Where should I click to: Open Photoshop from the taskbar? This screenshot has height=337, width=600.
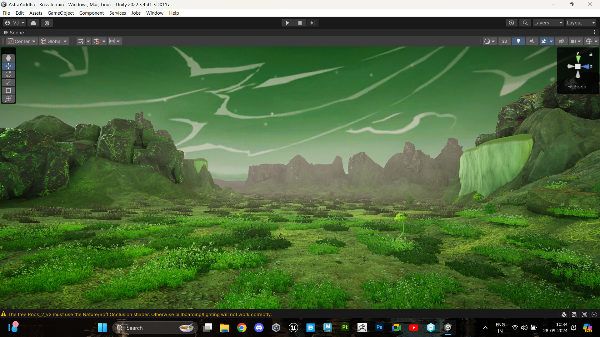(379, 328)
